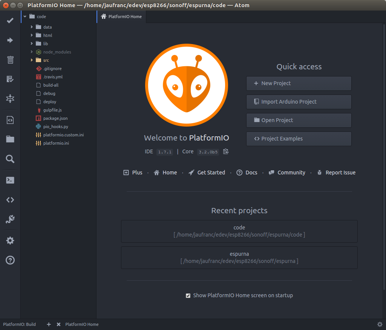
Task: Select the deploy file
Action: pyautogui.click(x=50, y=102)
